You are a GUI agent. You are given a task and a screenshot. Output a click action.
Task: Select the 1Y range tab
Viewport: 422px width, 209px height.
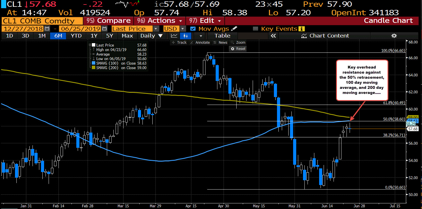click(x=94, y=36)
